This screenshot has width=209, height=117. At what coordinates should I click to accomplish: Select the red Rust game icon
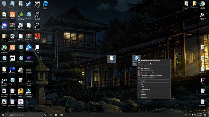click(x=37, y=37)
